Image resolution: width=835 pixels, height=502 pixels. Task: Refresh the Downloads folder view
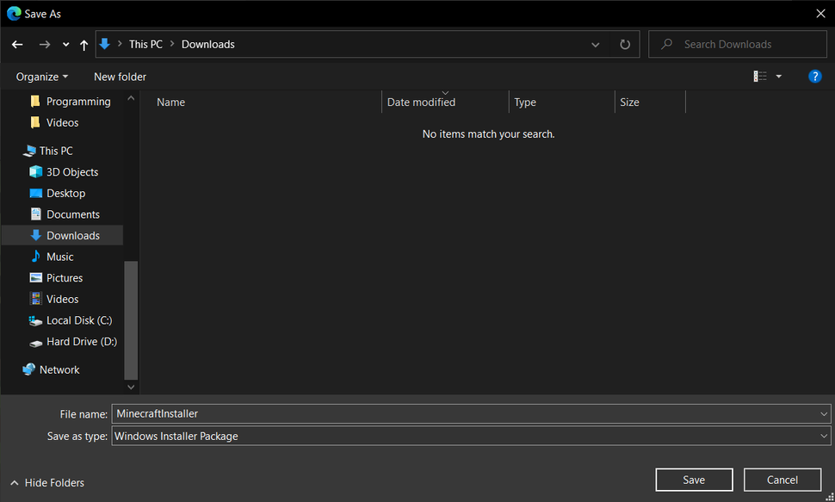tap(624, 44)
